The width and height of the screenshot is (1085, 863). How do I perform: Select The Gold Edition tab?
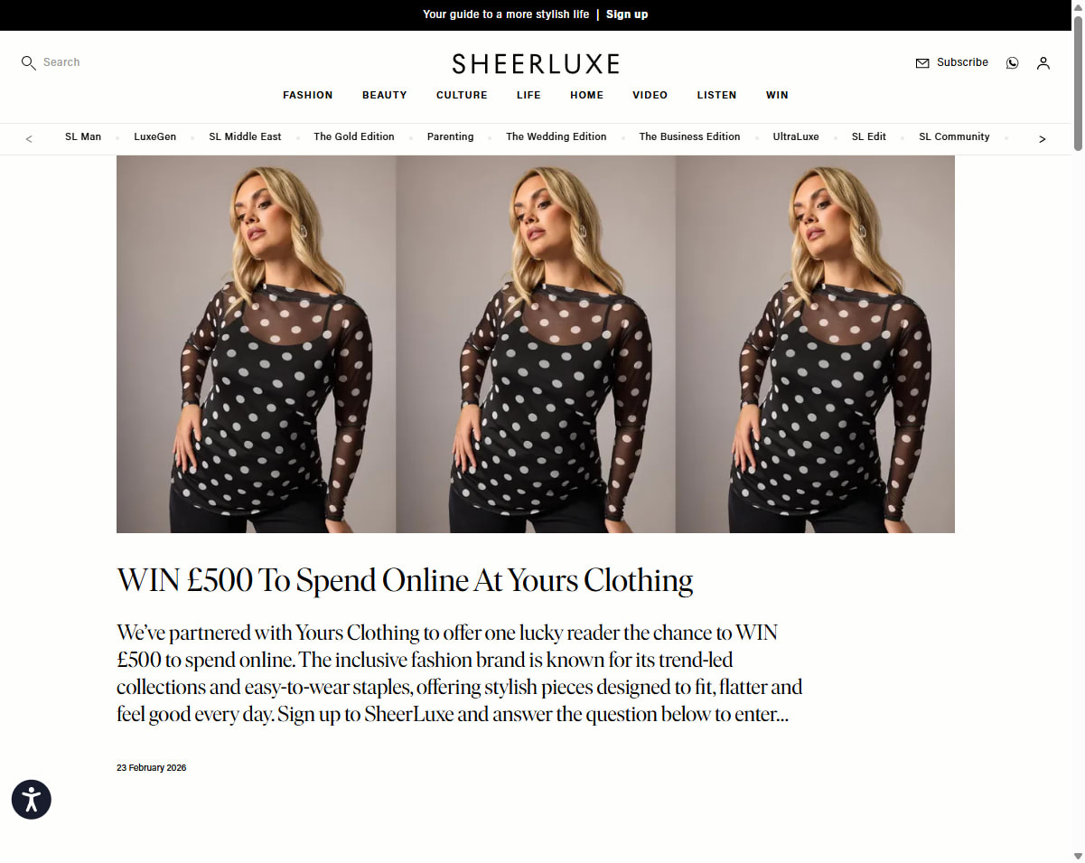tap(354, 136)
